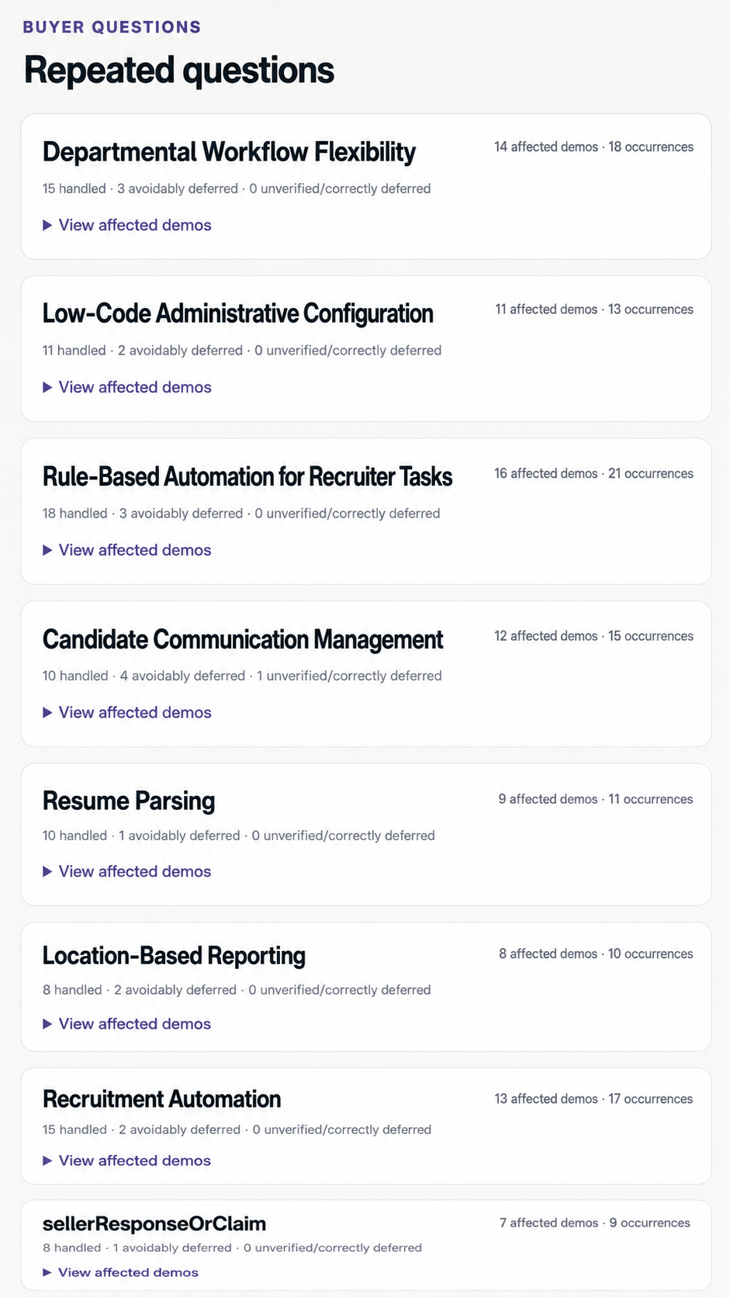Image resolution: width=730 pixels, height=1297 pixels.
Task: Click '10 handled · 4 avoidably deferred' stats line
Action: tap(242, 676)
